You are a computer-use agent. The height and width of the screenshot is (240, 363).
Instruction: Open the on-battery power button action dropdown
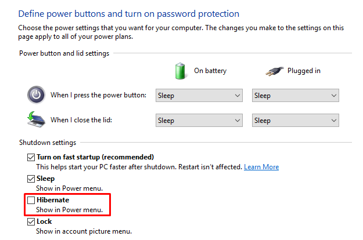[199, 96]
